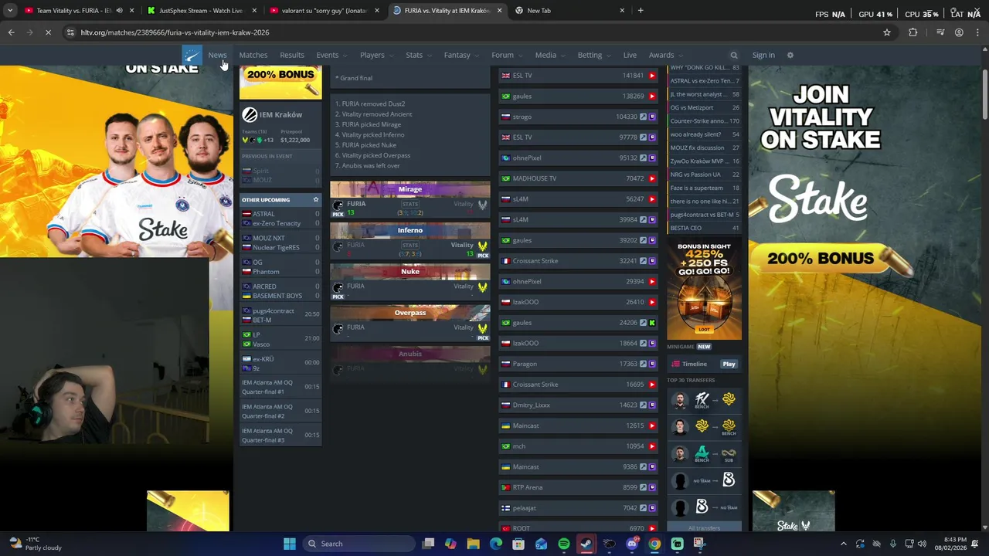
Task: Open the YouTube icon on MADHOUSE TV stream
Action: pyautogui.click(x=652, y=178)
